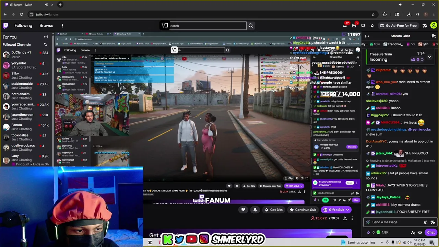
Task: Open the taskbar clock showing 10:50 PM
Action: click(x=419, y=243)
